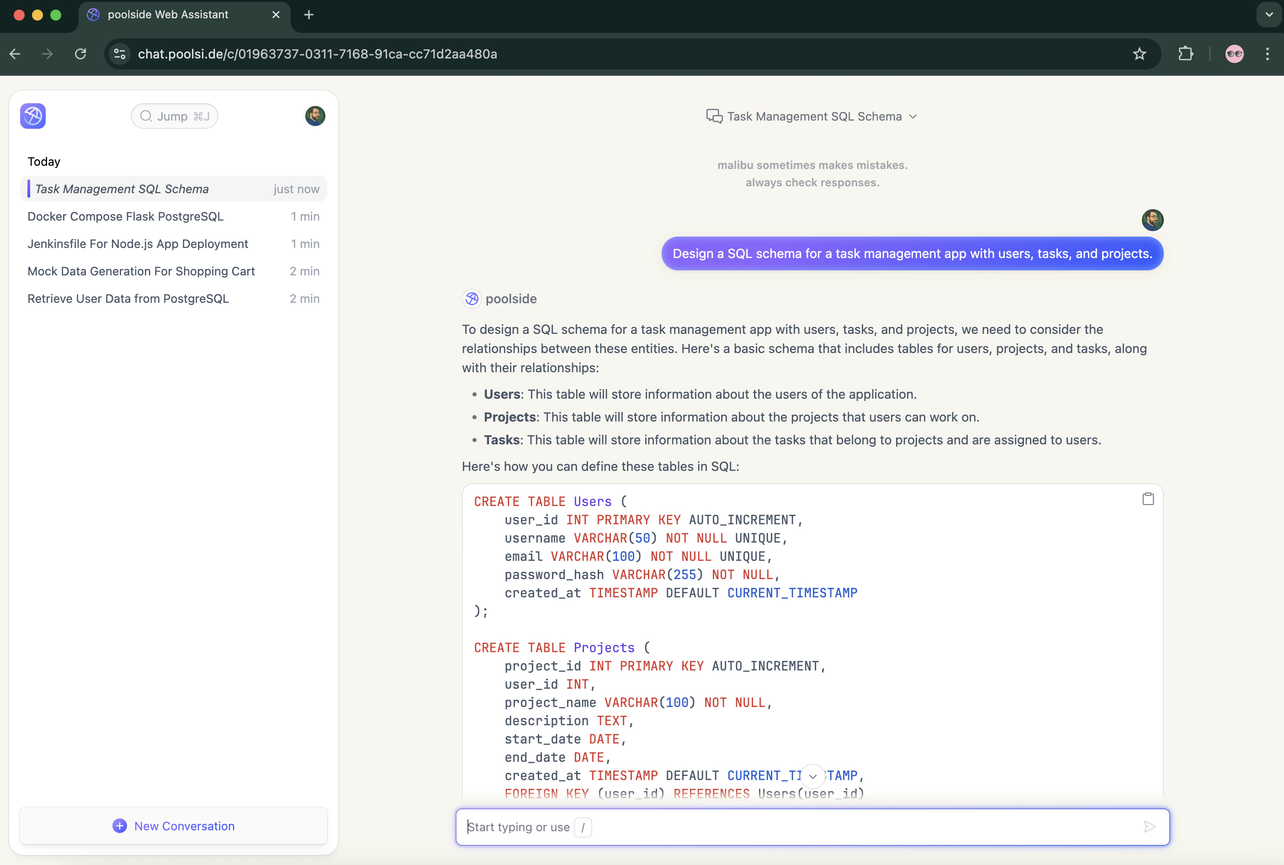Open the browser extensions icon
This screenshot has width=1284, height=865.
[x=1185, y=53]
